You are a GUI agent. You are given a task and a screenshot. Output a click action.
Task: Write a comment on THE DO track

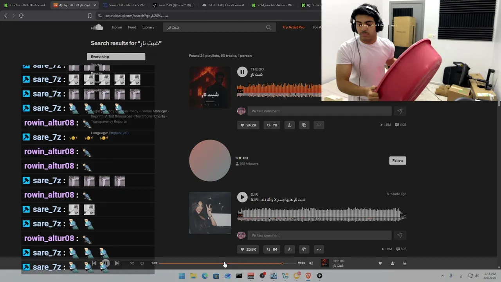point(319,111)
